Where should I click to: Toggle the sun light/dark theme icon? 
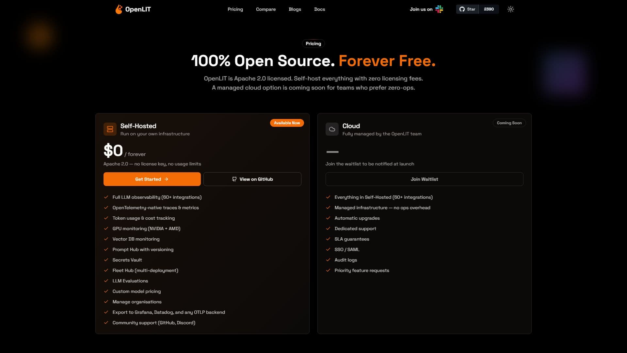511,9
